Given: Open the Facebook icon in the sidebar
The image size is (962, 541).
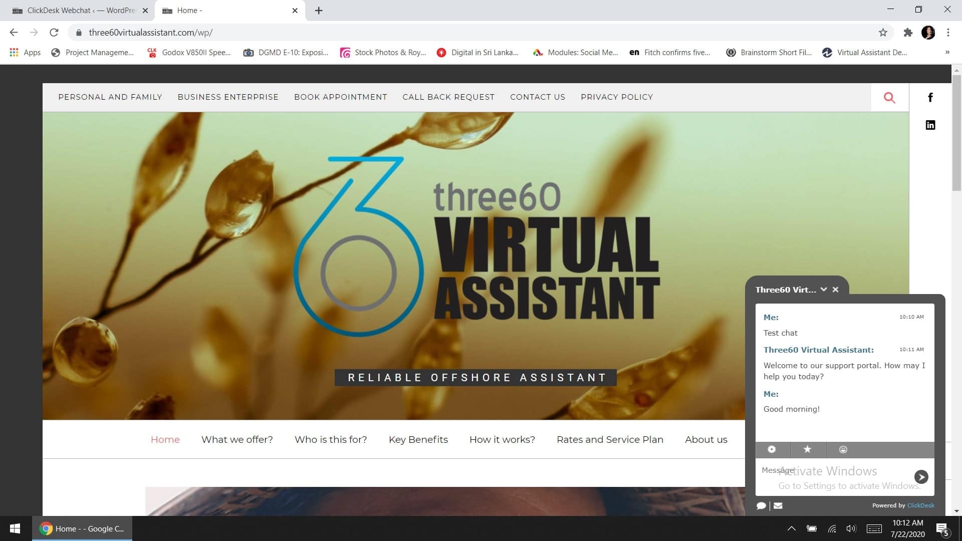Looking at the screenshot, I should coord(930,97).
